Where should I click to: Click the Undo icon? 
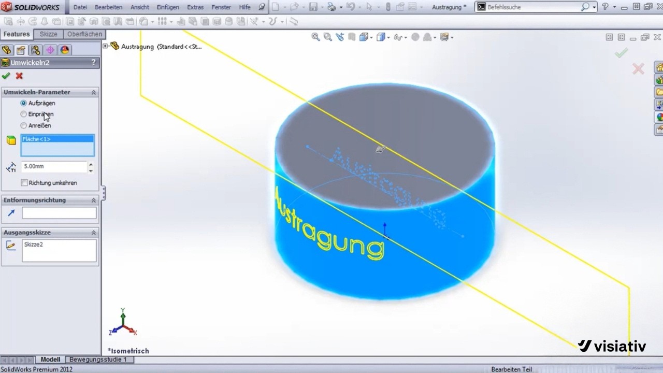pyautogui.click(x=350, y=7)
